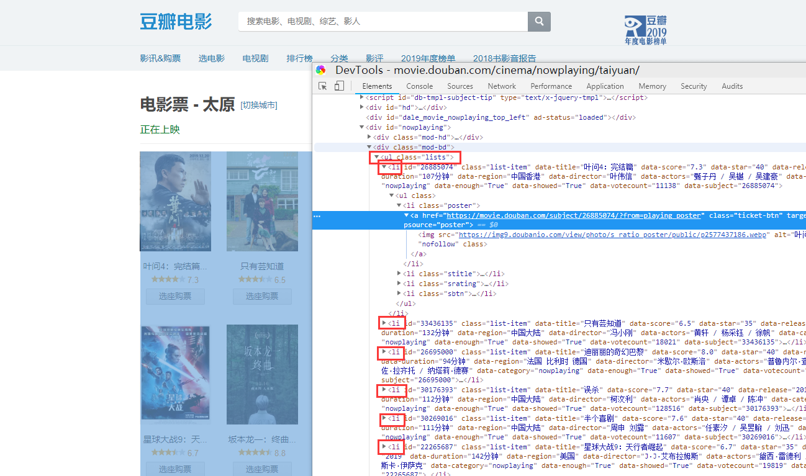The height and width of the screenshot is (476, 806).
Task: Click 选座购票 under 叶问4
Action: pyautogui.click(x=176, y=296)
